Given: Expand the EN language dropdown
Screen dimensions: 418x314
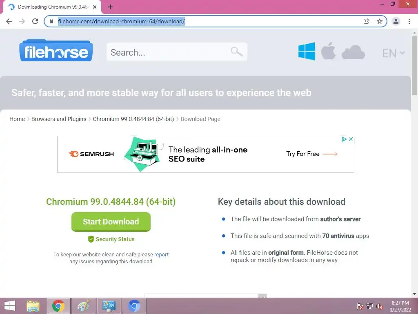Looking at the screenshot, I should pyautogui.click(x=393, y=53).
